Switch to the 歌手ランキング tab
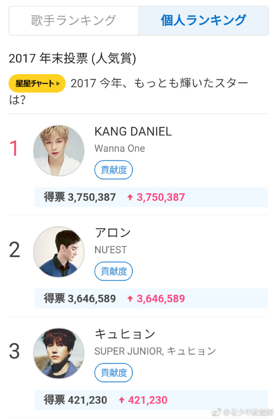The image size is (276, 419). pyautogui.click(x=74, y=20)
